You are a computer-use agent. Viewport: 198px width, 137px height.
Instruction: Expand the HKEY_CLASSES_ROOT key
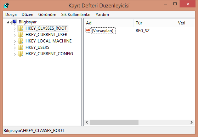click(x=15, y=29)
